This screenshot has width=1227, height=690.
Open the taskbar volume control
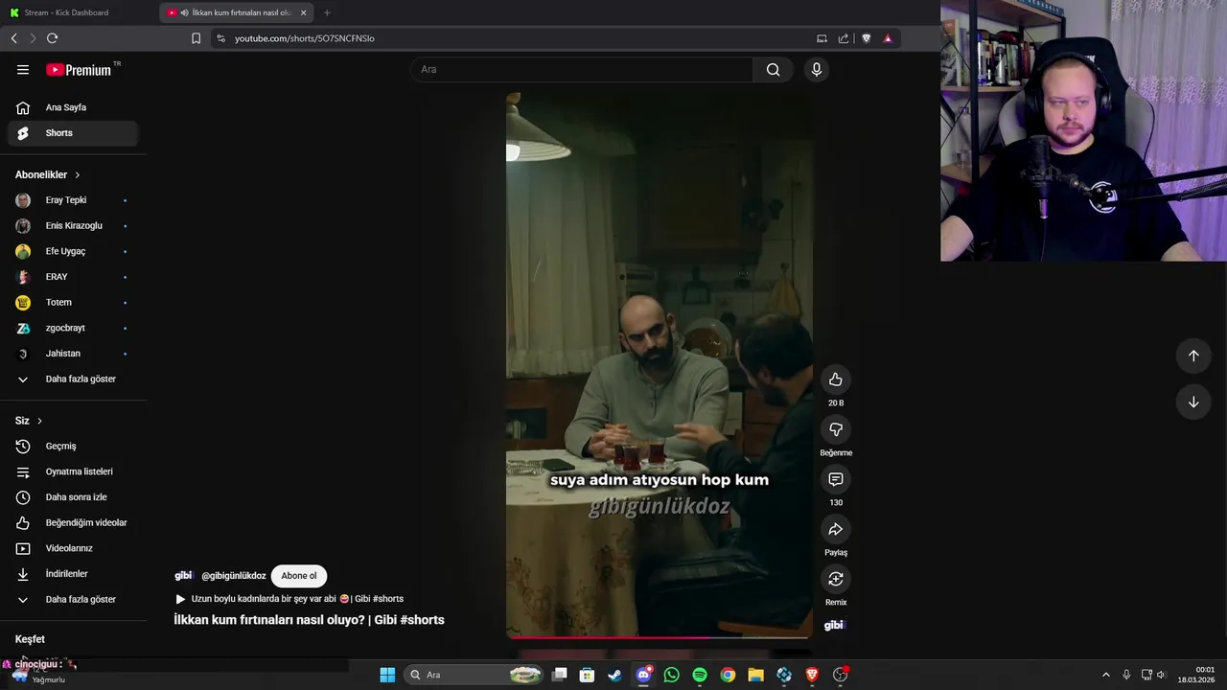pos(1161,675)
